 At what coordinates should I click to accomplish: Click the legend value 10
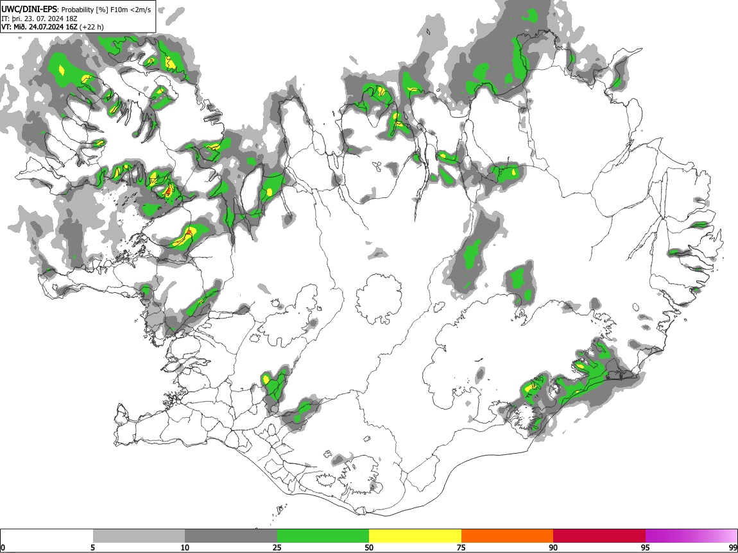(x=185, y=547)
